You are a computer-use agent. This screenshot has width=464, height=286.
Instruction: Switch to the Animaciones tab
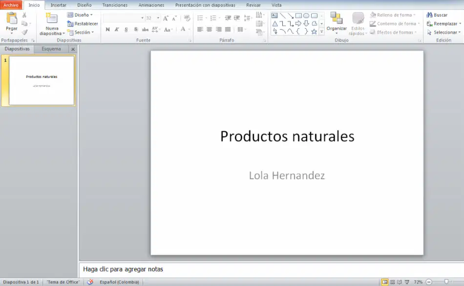click(x=151, y=5)
